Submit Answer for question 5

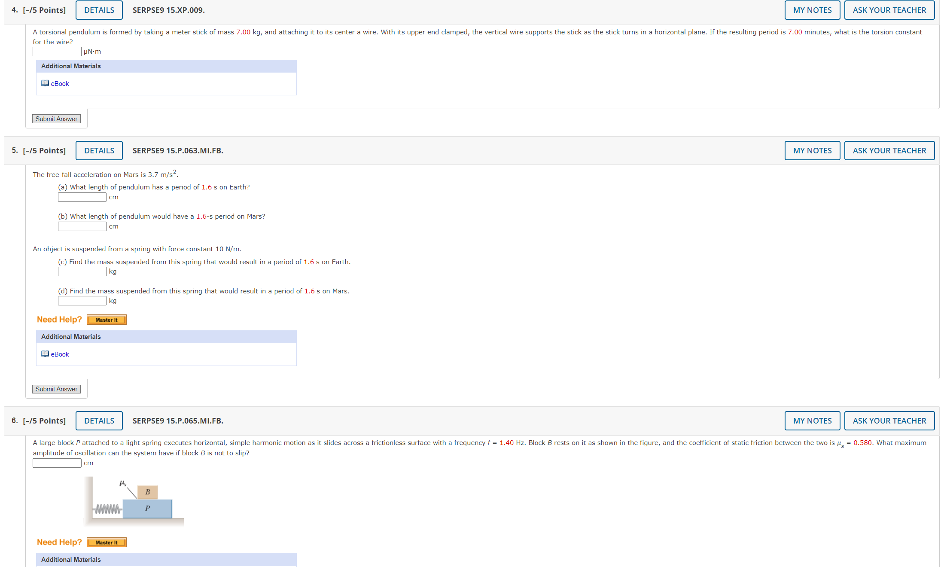click(56, 389)
